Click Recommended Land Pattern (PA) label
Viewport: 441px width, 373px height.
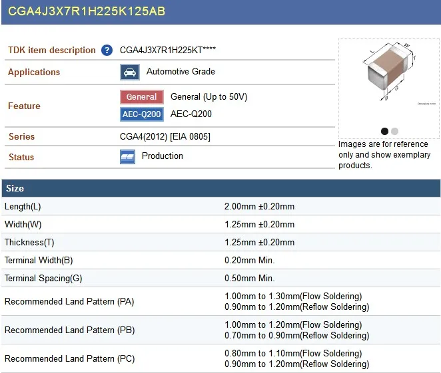[x=69, y=301]
